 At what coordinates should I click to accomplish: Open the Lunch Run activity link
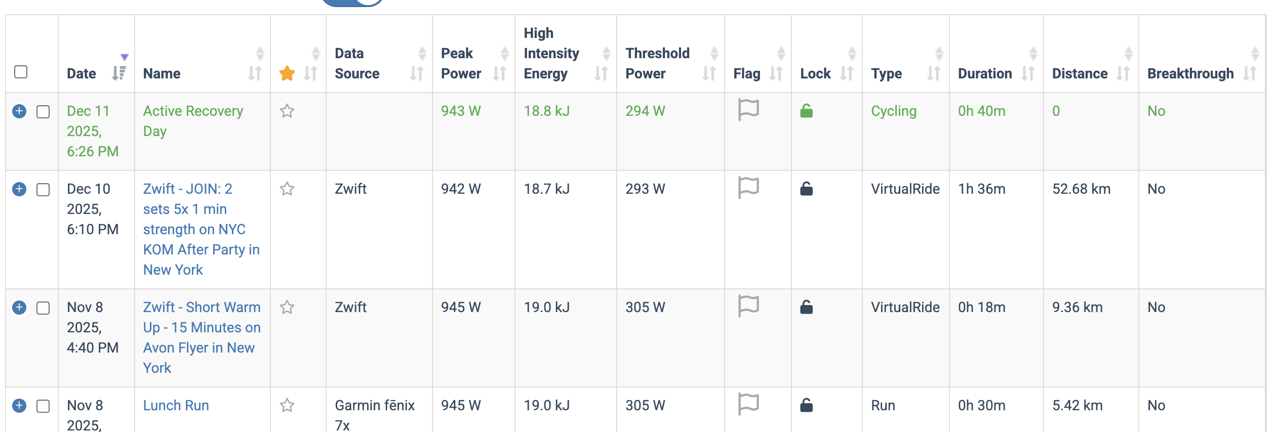176,405
